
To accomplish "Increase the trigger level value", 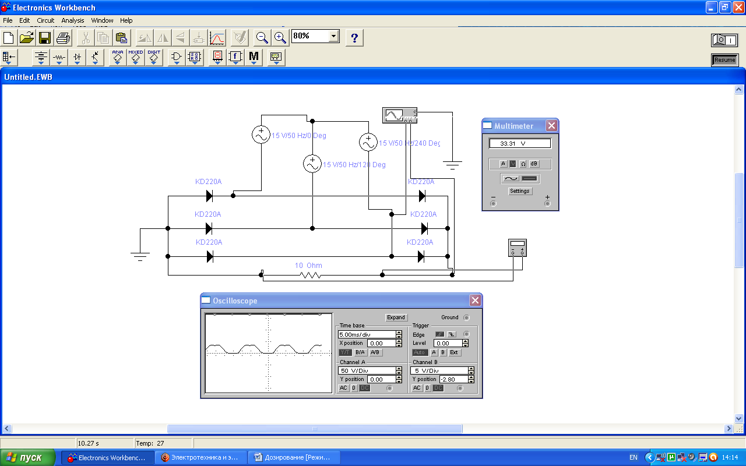I will click(x=466, y=342).
